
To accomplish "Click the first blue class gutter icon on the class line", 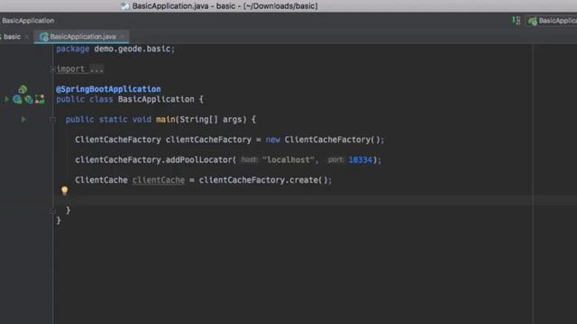I will pyautogui.click(x=17, y=99).
